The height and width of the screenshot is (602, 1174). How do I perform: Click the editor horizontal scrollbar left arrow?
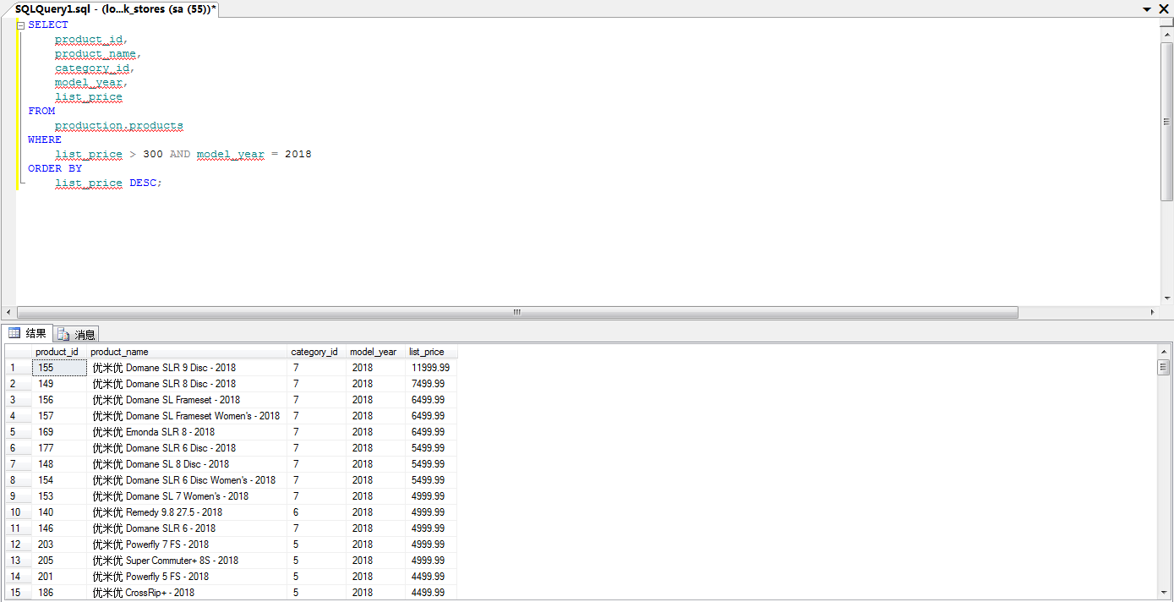coord(8,312)
